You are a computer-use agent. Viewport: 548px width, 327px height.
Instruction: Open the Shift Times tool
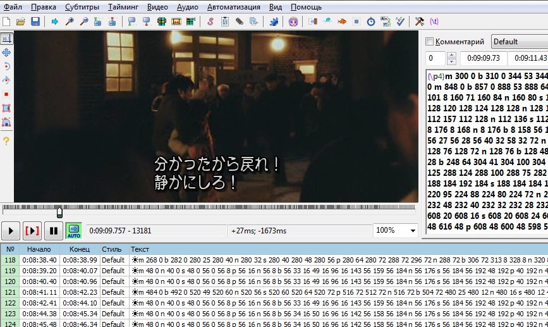click(x=312, y=22)
